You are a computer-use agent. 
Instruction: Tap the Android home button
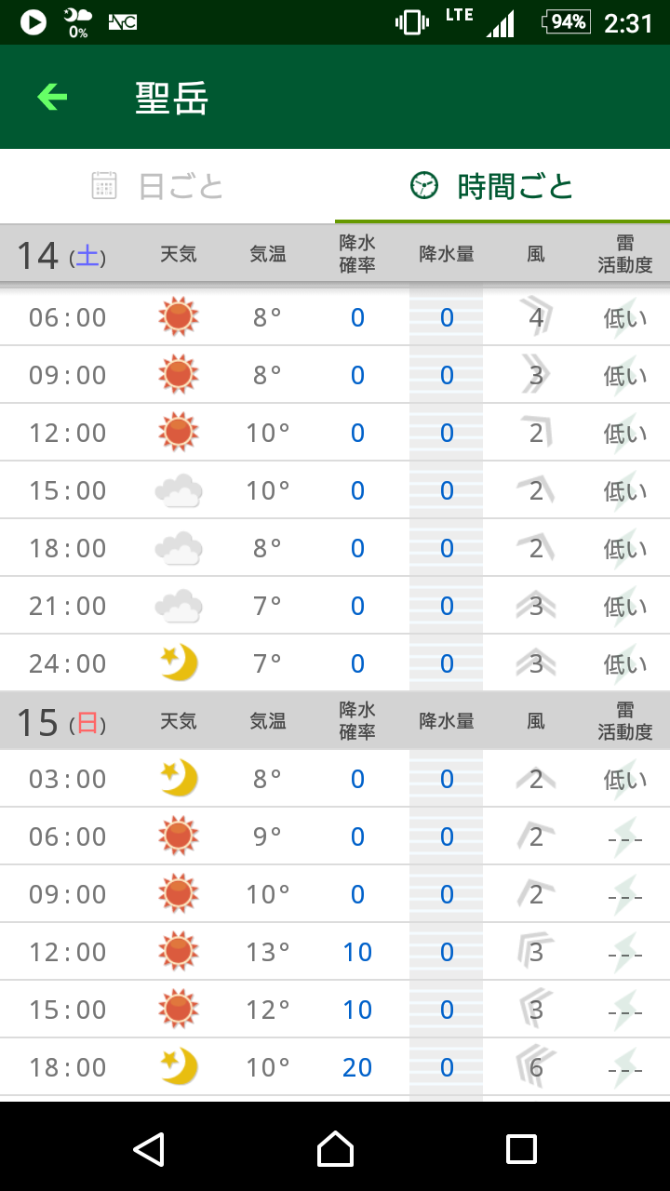(x=335, y=1149)
